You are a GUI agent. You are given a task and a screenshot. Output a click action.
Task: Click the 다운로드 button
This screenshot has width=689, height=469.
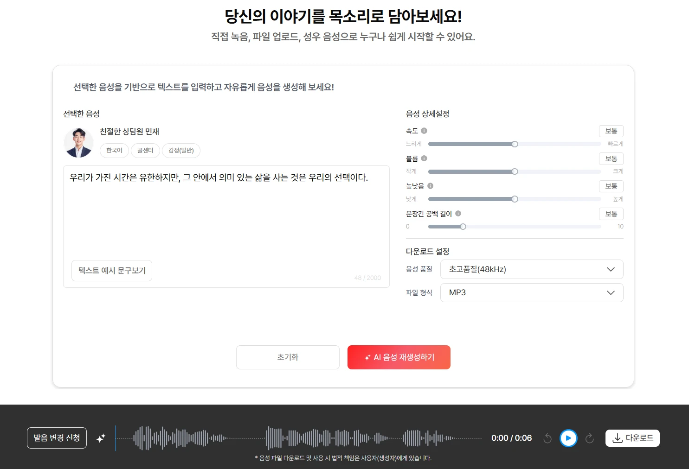point(632,438)
